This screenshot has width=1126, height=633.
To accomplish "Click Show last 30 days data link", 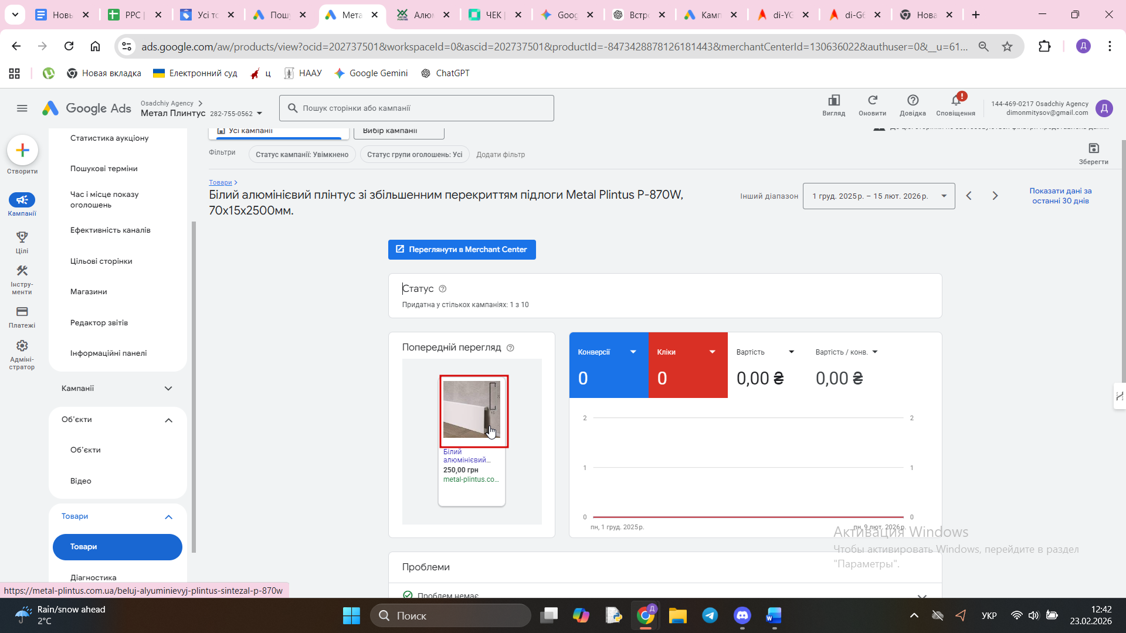I will [1060, 196].
